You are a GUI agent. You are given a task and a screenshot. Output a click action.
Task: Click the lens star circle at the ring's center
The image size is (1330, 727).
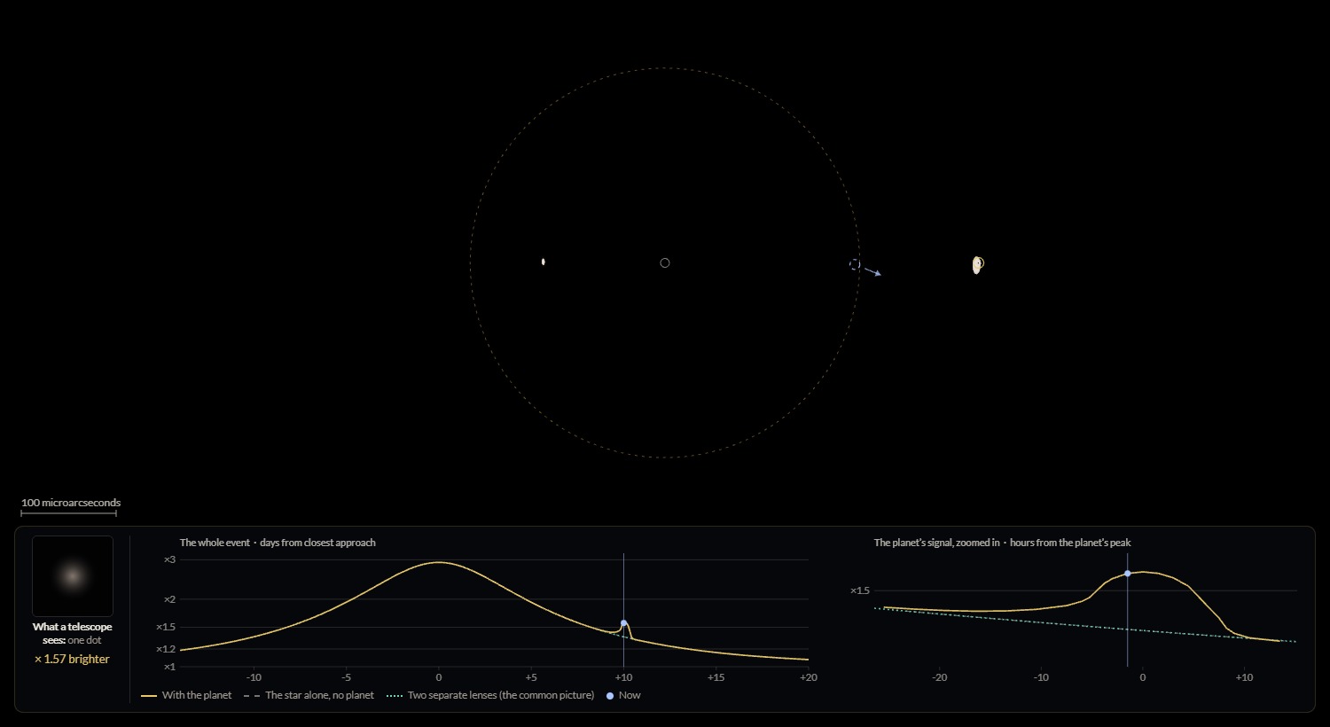[x=665, y=262]
